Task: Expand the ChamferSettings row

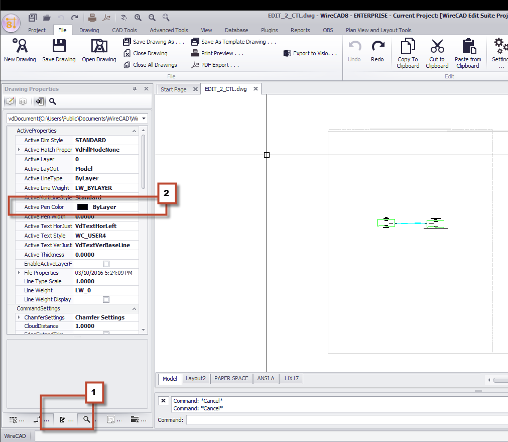Action: pos(19,317)
